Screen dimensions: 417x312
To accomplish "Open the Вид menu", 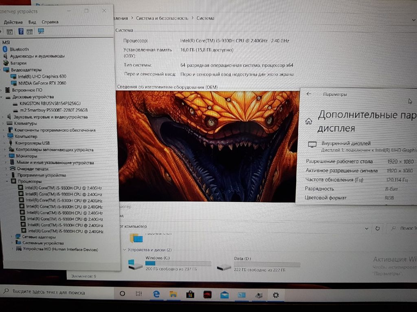I will click(x=32, y=22).
